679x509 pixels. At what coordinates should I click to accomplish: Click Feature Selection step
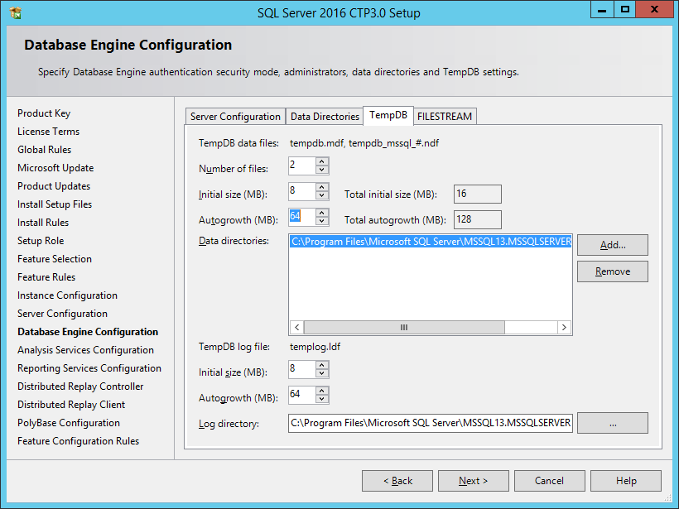point(55,259)
